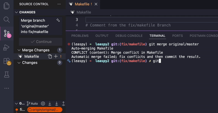Click the Open File icon next to Makefile
The width and height of the screenshot is (218, 113).
click(50, 56)
